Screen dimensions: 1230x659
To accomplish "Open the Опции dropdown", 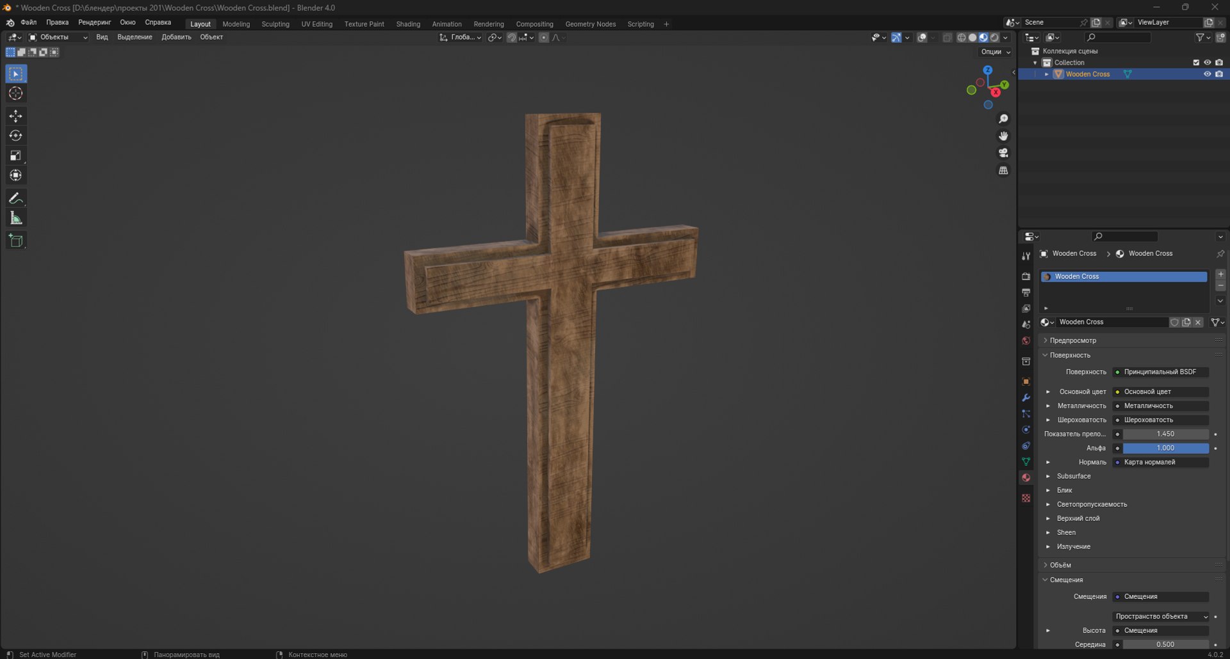I will point(996,52).
